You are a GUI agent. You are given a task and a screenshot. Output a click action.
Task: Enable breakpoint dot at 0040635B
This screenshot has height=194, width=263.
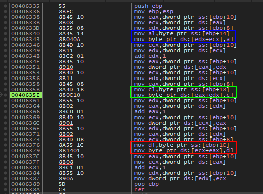pyautogui.click(x=5, y=90)
